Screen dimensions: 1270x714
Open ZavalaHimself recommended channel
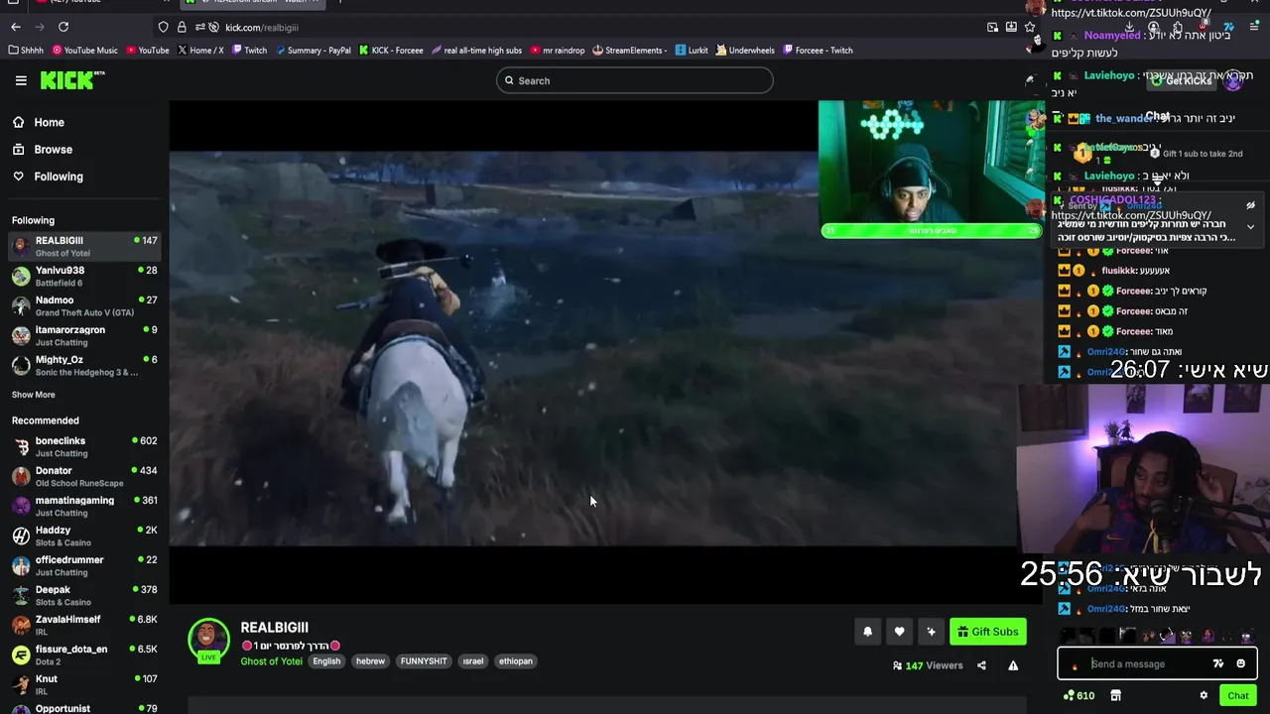click(83, 625)
